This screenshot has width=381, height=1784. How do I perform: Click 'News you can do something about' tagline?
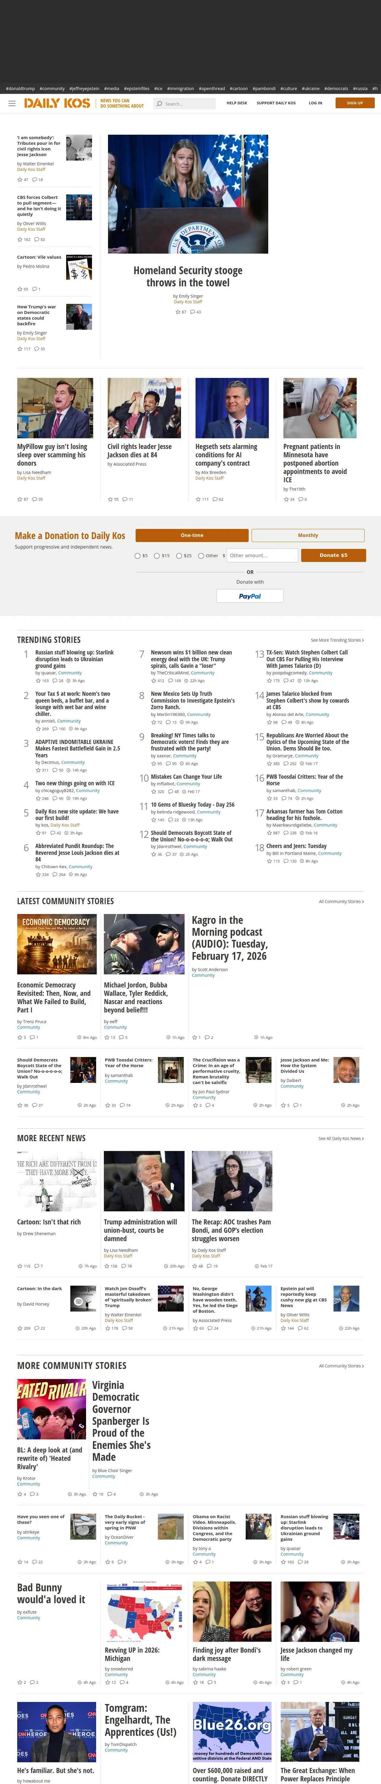click(122, 103)
